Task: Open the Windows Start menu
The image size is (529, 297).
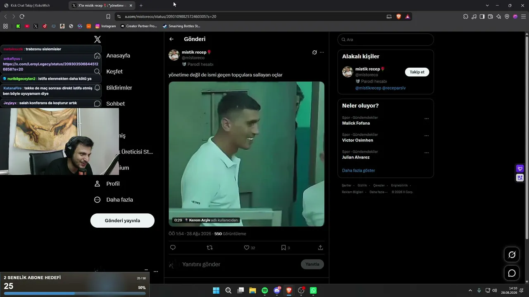Action: pyautogui.click(x=216, y=290)
